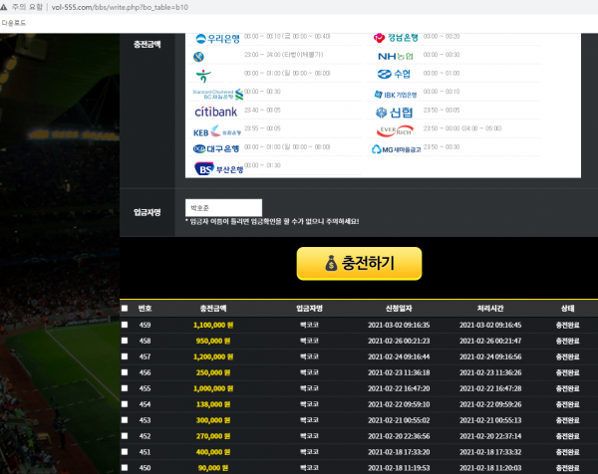Check the box for row 450
This screenshot has width=598, height=474.
point(125,467)
